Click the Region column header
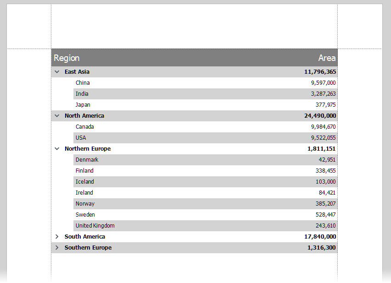Screen dimensions: 391x283 (67, 58)
